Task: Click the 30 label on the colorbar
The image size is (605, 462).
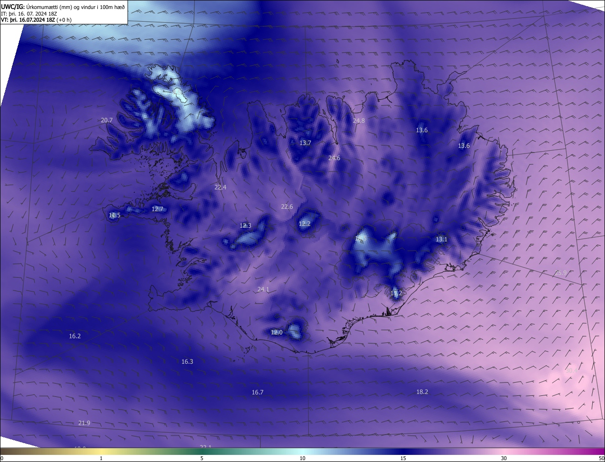Action: [504, 459]
